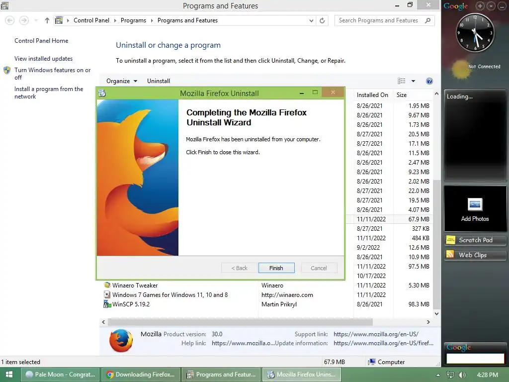Image resolution: width=509 pixels, height=382 pixels.
Task: Select the Winaero Tweaker program row
Action: coord(267,285)
